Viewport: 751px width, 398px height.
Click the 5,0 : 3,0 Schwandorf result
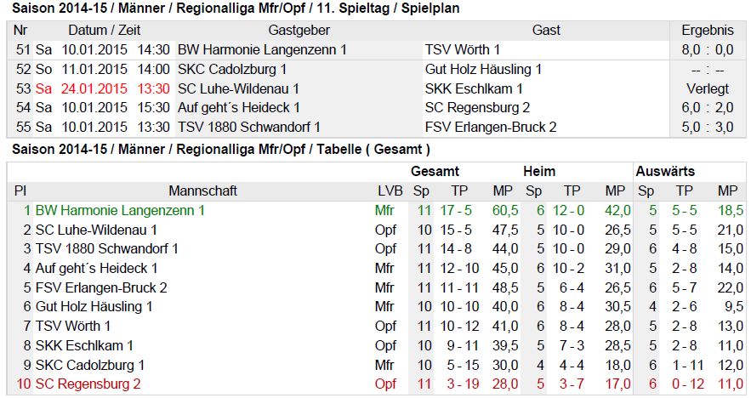tap(708, 128)
